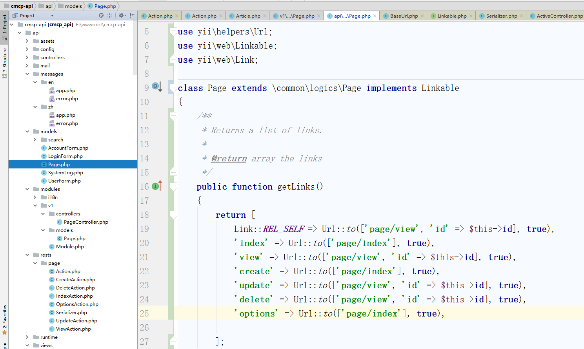This screenshot has width=584, height=349.
Task: Collapse the messages folder
Action: [x=27, y=74]
